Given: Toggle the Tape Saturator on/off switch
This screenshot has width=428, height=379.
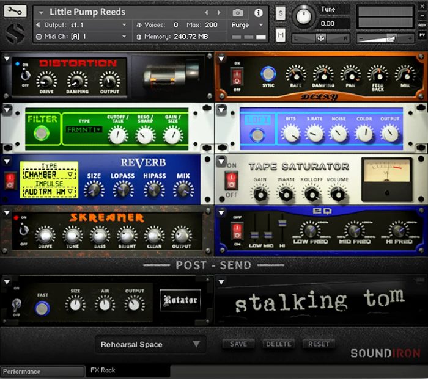Looking at the screenshot, I should point(231,181).
